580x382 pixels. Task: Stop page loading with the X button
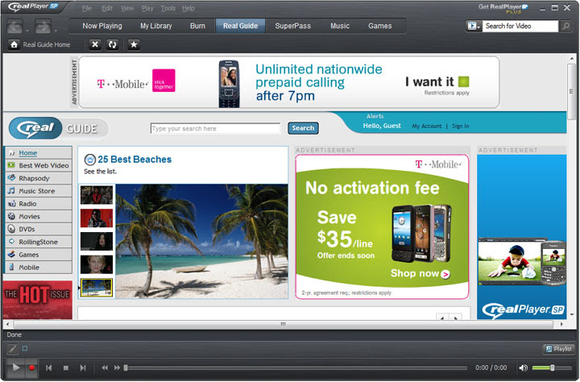pyautogui.click(x=95, y=45)
